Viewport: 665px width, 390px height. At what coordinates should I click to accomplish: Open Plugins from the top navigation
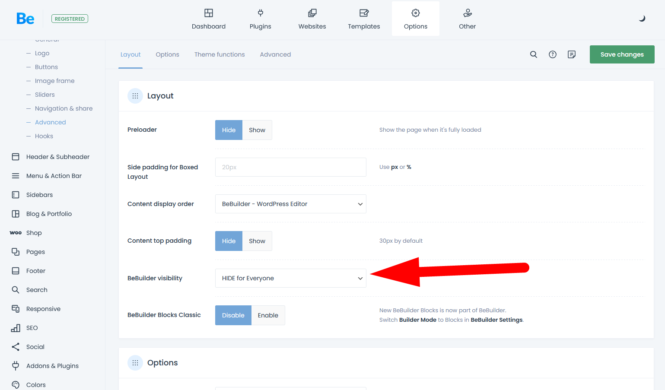pyautogui.click(x=260, y=19)
